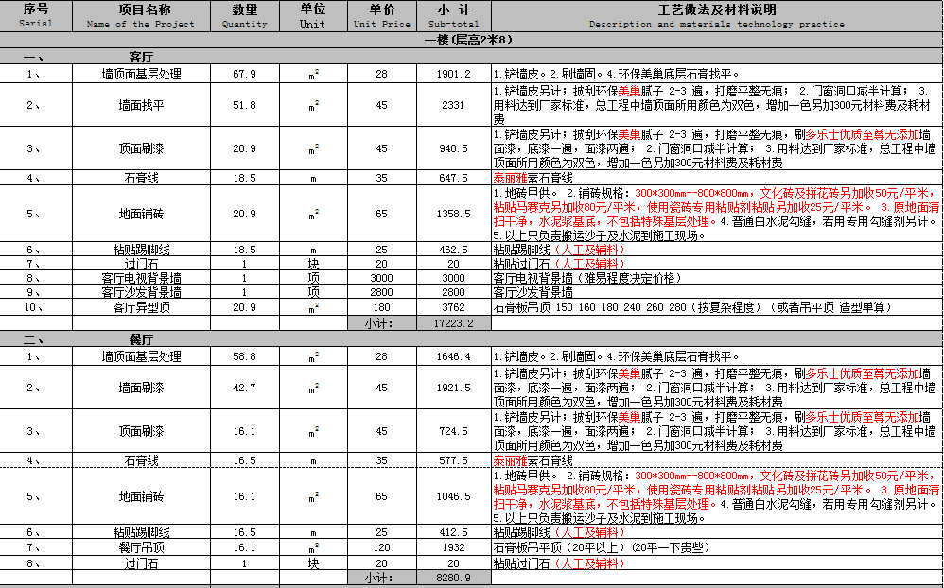Click the 1046.5 sub-total cell
Screen dimensions: 944x588
click(x=453, y=496)
